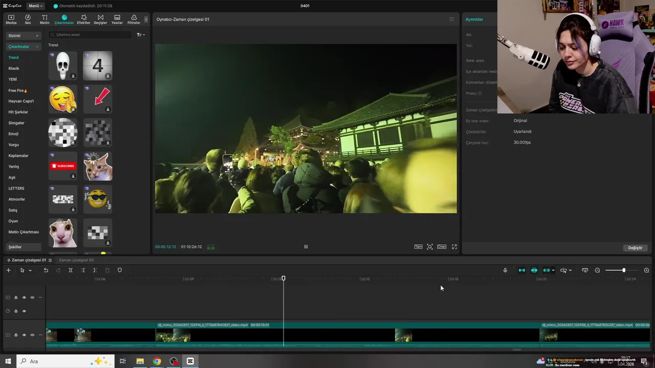
Task: Trim left of the playhead
Action: tap(83, 270)
